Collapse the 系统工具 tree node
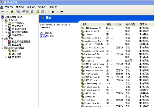This screenshot has width=154, height=111. click(x=3, y=20)
